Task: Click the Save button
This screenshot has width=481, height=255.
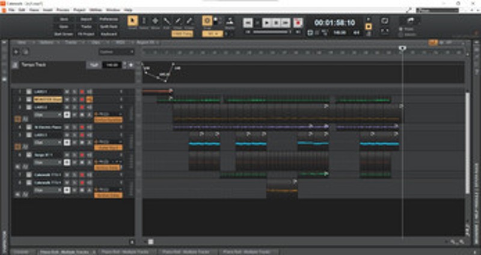Action: [x=64, y=19]
